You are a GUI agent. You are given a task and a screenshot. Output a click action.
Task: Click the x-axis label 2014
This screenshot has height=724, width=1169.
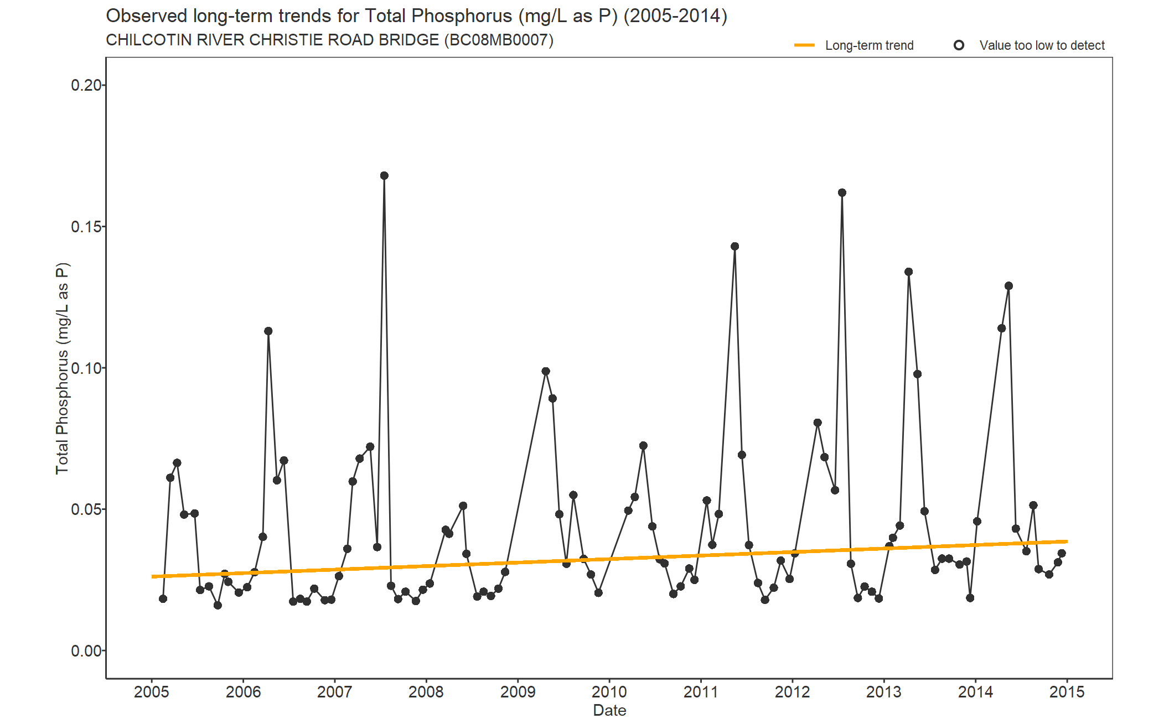[x=975, y=692]
